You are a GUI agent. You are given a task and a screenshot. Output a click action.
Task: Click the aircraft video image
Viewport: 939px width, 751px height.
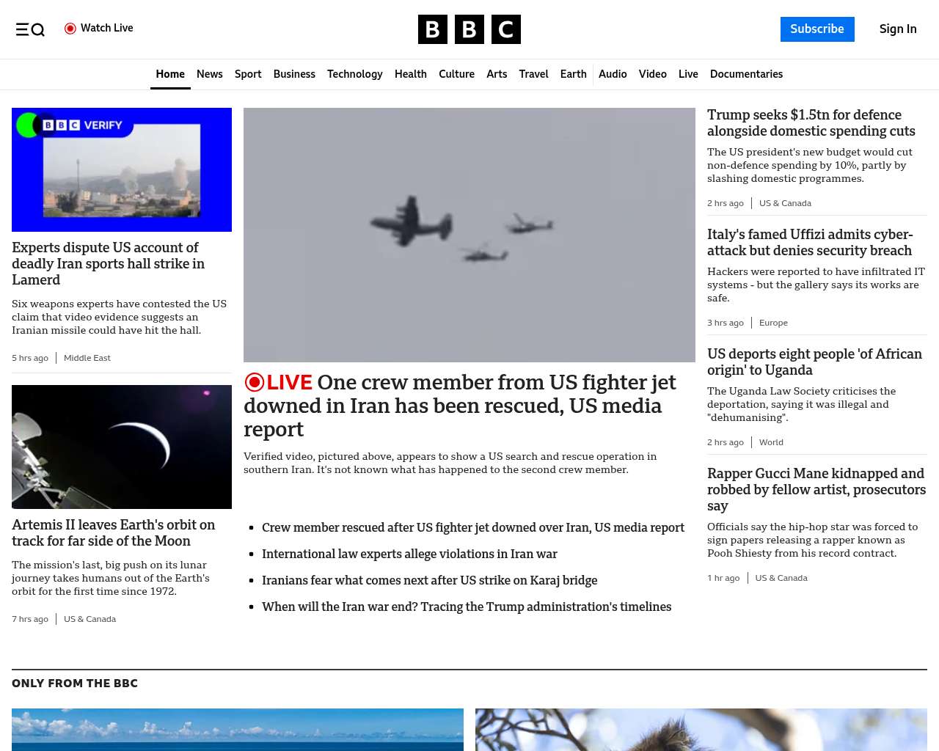pyautogui.click(x=469, y=235)
